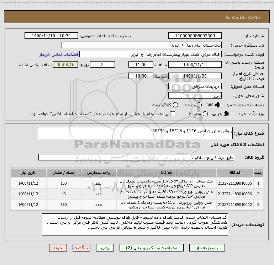
Task: Click the buyer notes text box
Action: [x=135, y=224]
